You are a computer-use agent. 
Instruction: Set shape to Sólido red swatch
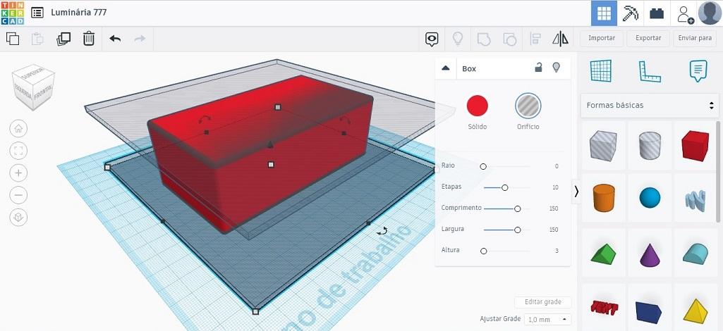478,106
